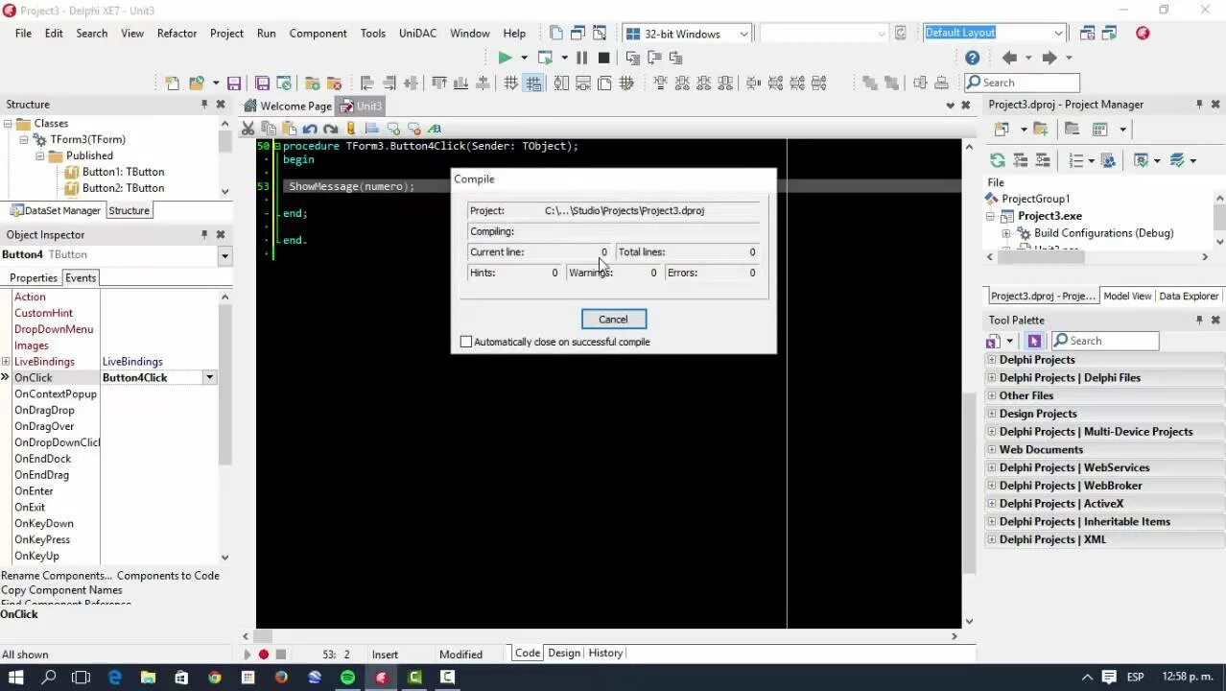
Task: Click the Open file folder icon
Action: pos(197,83)
